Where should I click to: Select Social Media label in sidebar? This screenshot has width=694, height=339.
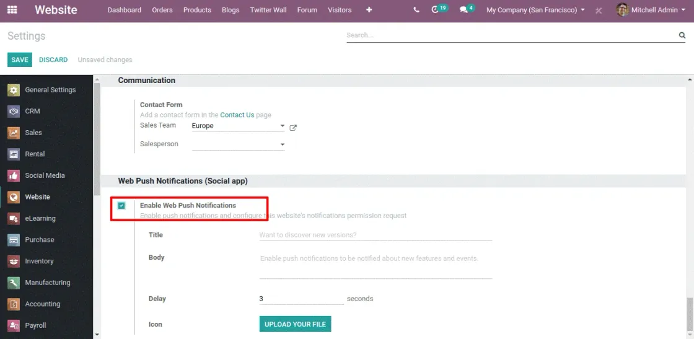45,175
